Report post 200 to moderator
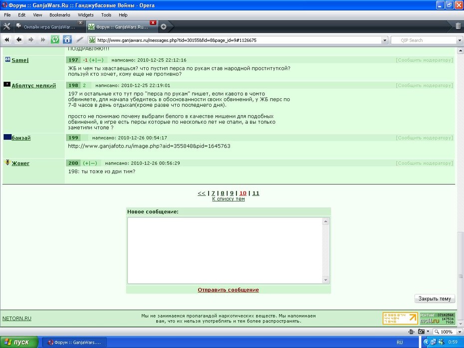This screenshot has height=348, width=464. (x=425, y=163)
